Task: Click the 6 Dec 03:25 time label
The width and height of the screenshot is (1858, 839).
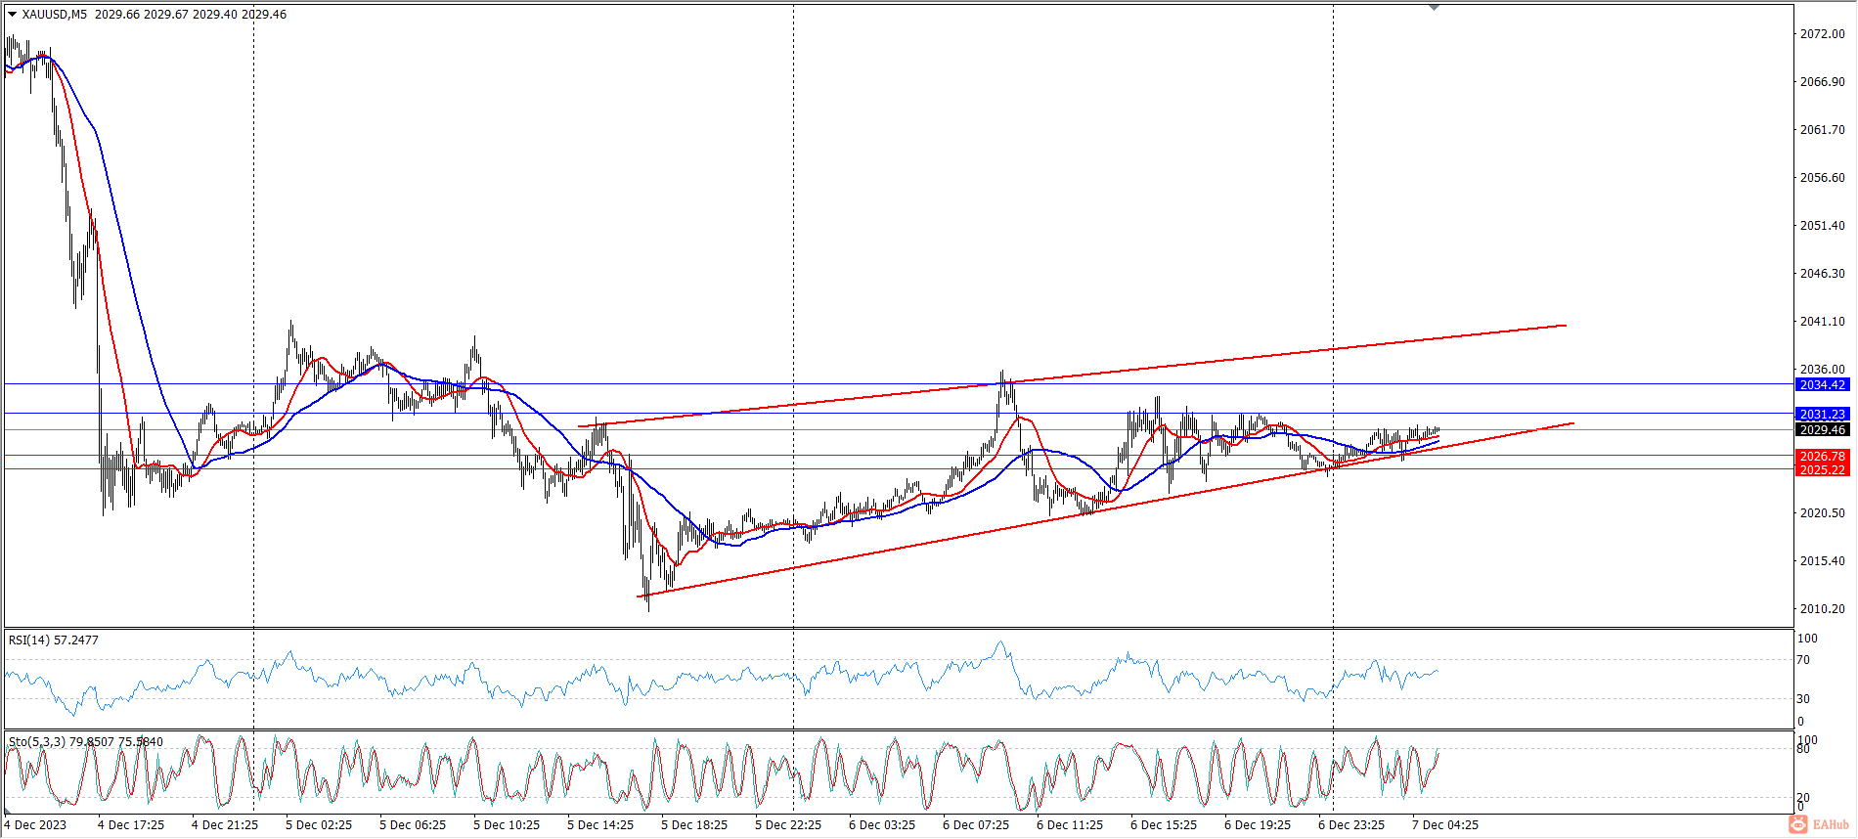Action: [x=882, y=825]
